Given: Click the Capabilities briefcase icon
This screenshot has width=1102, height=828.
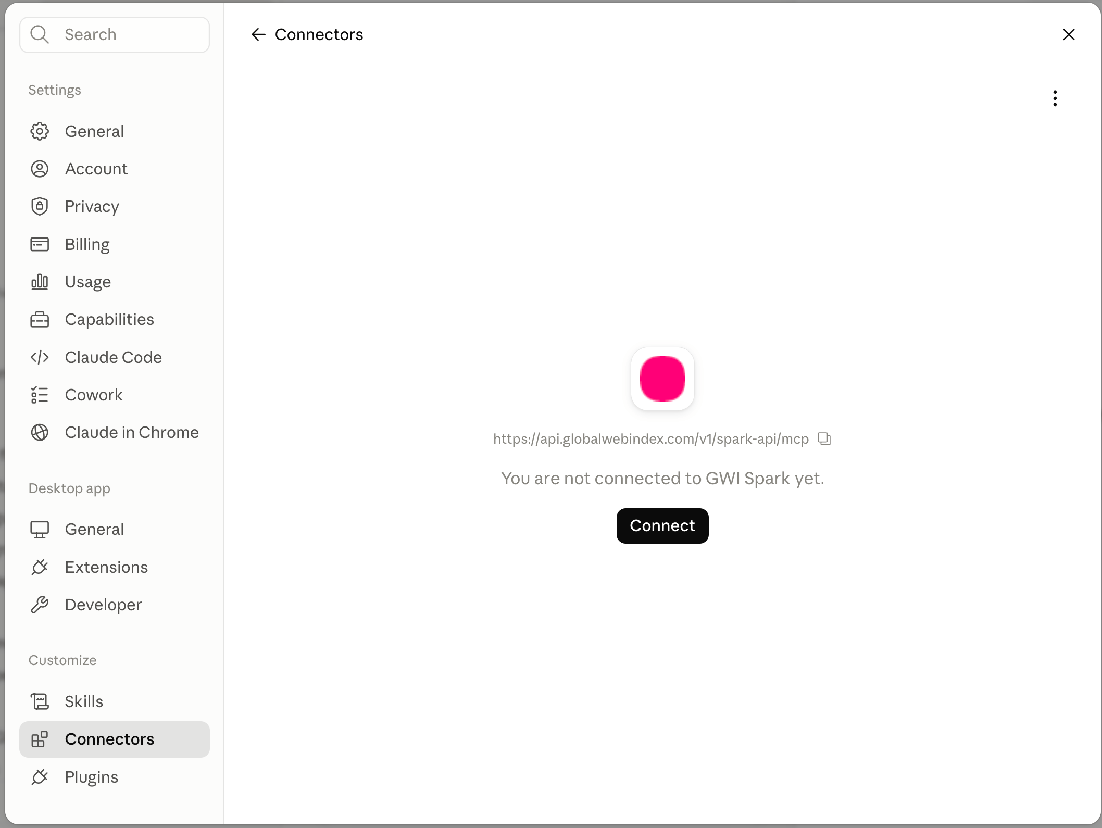Looking at the screenshot, I should [x=40, y=319].
